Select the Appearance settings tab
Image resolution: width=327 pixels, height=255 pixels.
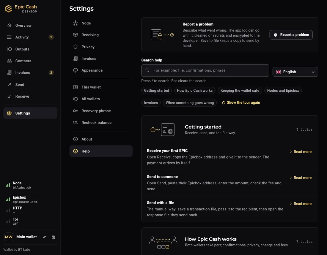(101, 70)
